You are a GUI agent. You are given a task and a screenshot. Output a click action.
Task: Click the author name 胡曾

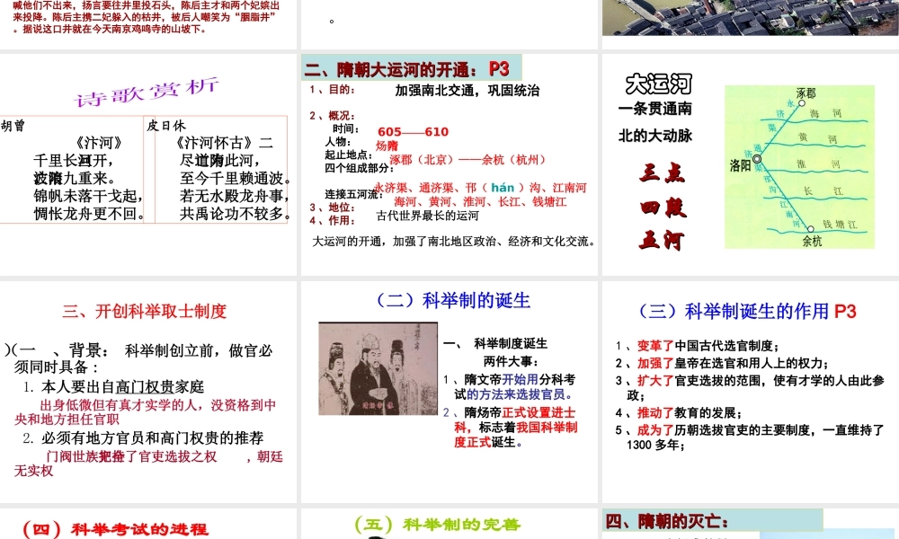13,126
